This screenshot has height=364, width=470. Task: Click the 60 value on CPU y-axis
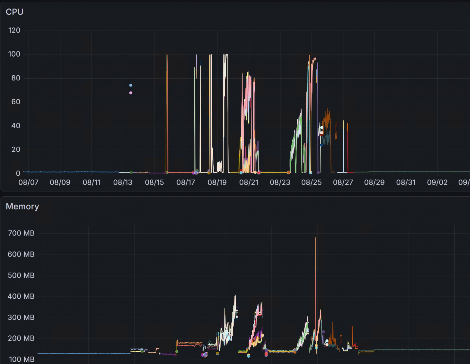(x=16, y=102)
